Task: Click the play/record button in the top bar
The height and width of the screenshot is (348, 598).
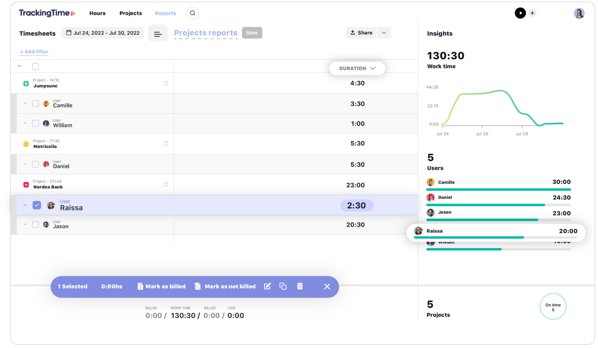Action: coord(521,13)
